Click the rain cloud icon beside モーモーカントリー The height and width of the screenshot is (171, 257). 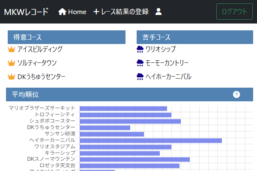(x=140, y=63)
